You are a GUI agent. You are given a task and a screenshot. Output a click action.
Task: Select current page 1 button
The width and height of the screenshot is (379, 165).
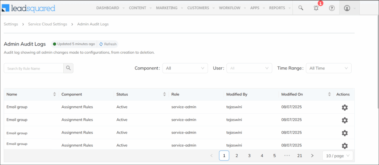coord(224,156)
